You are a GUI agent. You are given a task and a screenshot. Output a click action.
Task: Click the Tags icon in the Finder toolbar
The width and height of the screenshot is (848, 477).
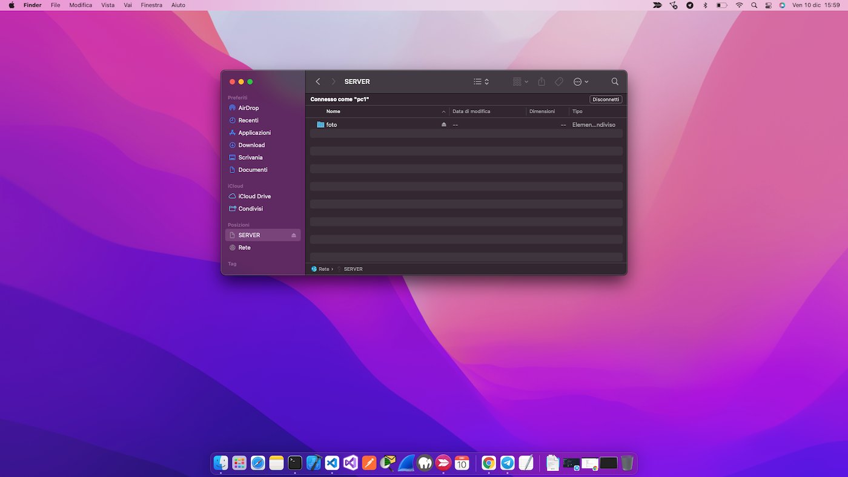pyautogui.click(x=558, y=81)
